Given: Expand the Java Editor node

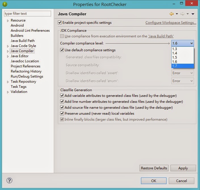Looking at the screenshot, I should pos(8,56).
